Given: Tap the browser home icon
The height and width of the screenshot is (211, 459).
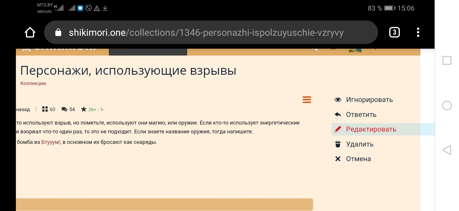Looking at the screenshot, I should [30, 33].
